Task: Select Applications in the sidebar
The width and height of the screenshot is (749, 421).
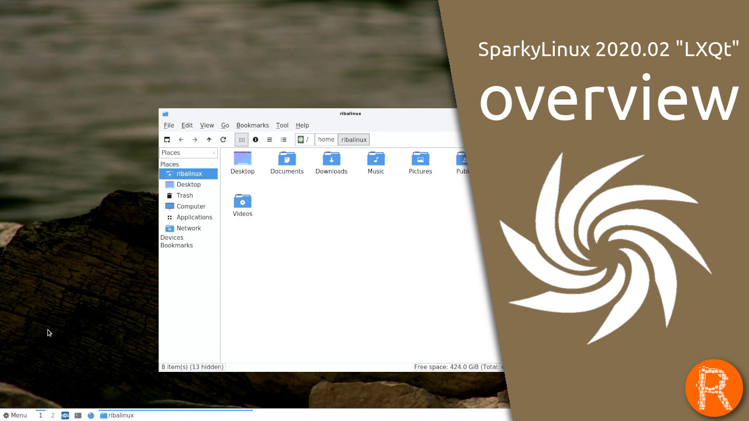Action: click(x=188, y=218)
